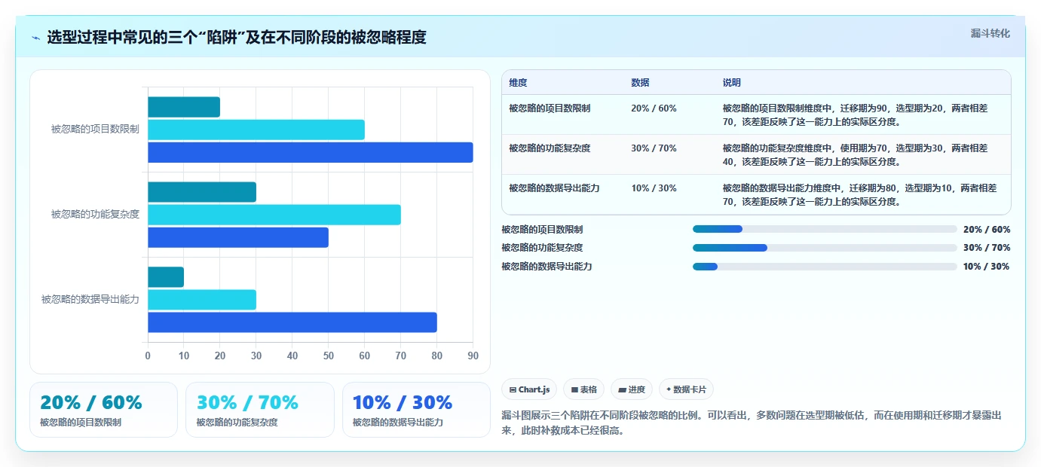The image size is (1041, 467).
Task: Click table cell 被忽略的项目数限制
Action: tap(550, 108)
